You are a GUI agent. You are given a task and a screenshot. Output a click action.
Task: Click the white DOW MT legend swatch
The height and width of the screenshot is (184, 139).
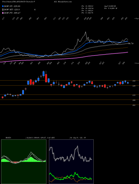(x=3, y=10)
